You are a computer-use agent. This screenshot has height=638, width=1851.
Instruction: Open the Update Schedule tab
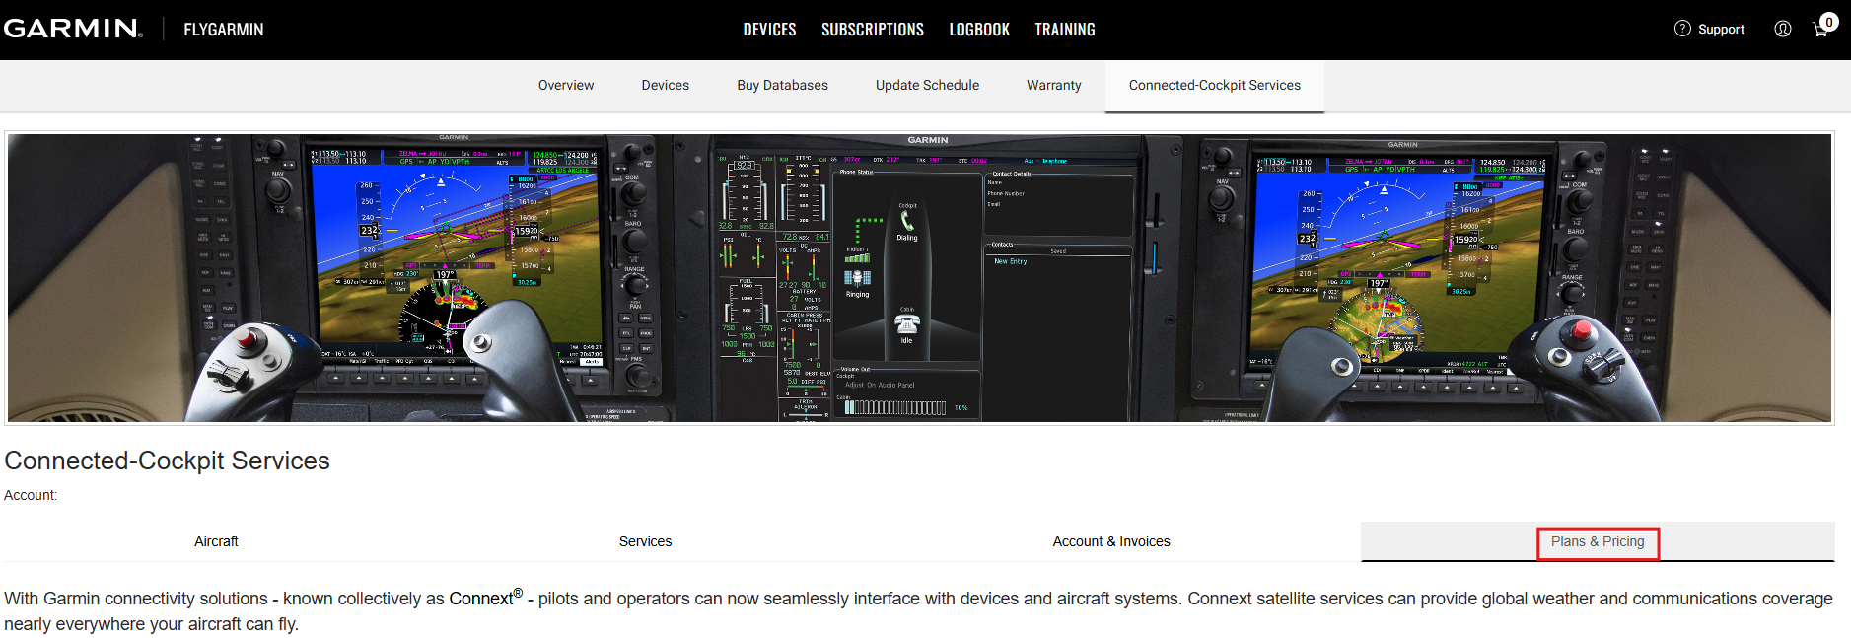click(x=928, y=86)
